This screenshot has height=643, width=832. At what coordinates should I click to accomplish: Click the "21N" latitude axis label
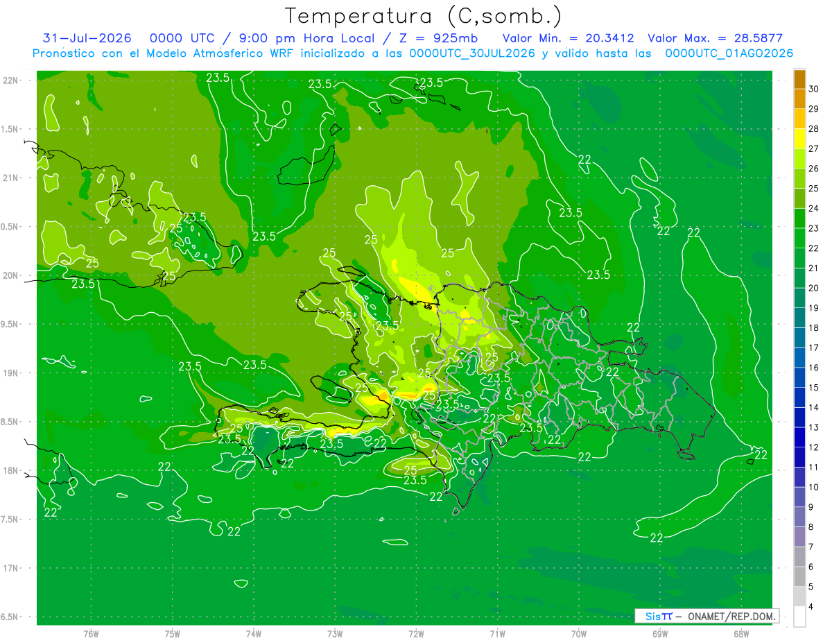12,178
